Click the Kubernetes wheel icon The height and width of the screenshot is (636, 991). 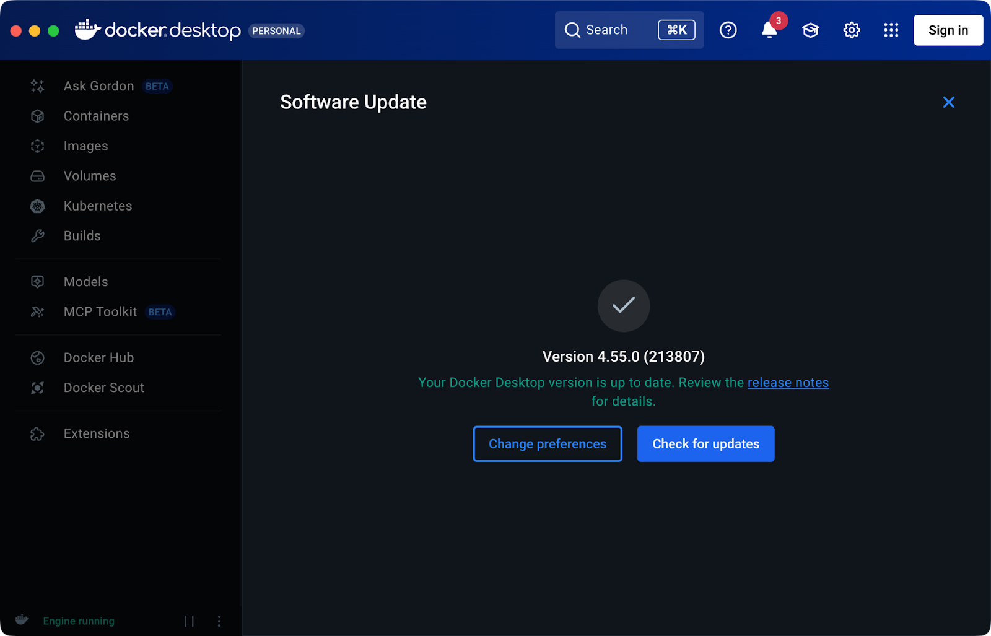coord(38,206)
